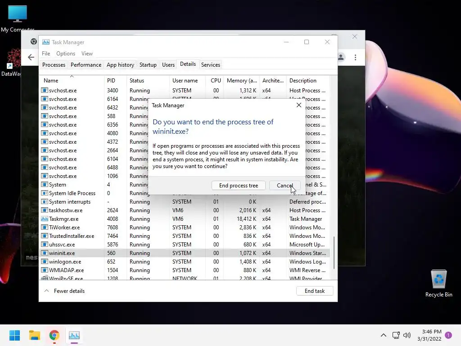Select the winlogon.exe process icon
This screenshot has height=346, width=461.
tap(45, 262)
